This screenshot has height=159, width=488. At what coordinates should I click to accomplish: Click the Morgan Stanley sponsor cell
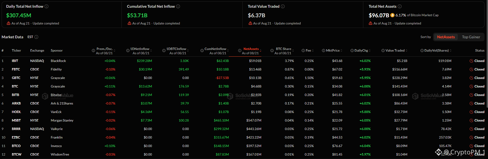click(62, 120)
